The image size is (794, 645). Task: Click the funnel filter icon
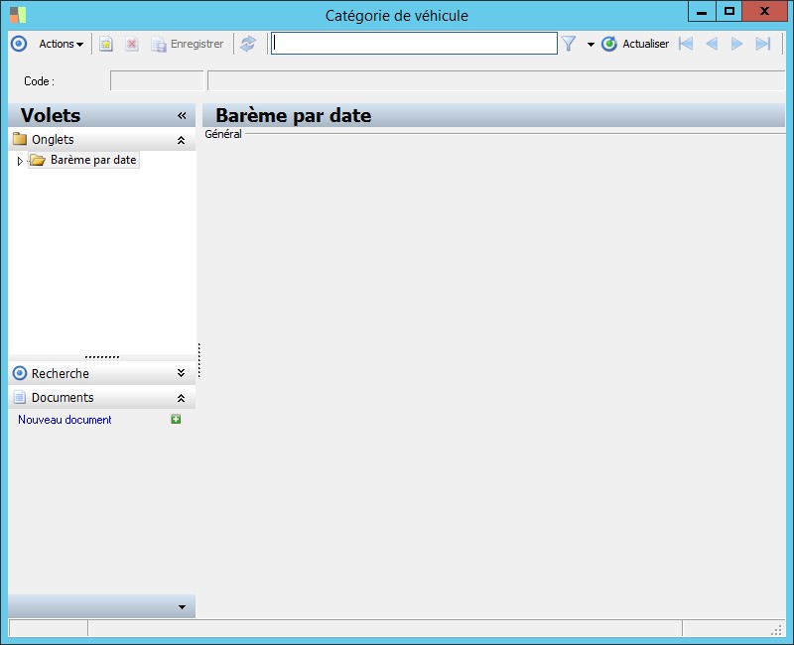pyautogui.click(x=569, y=44)
